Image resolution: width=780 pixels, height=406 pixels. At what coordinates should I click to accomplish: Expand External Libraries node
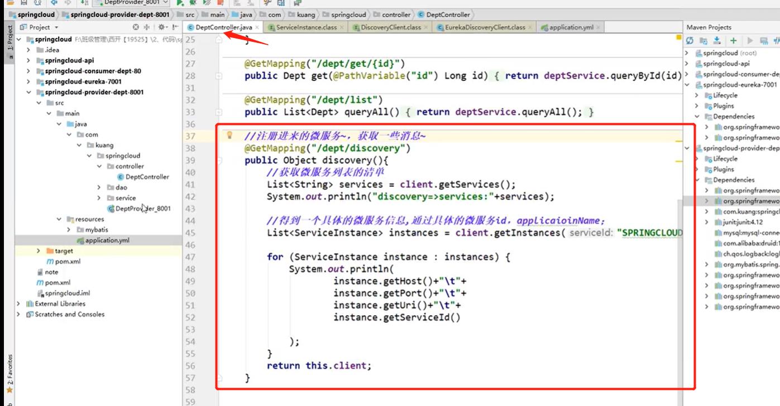coord(18,304)
